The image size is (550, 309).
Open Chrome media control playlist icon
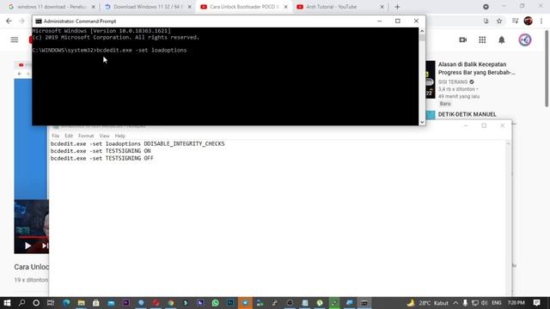515,21
